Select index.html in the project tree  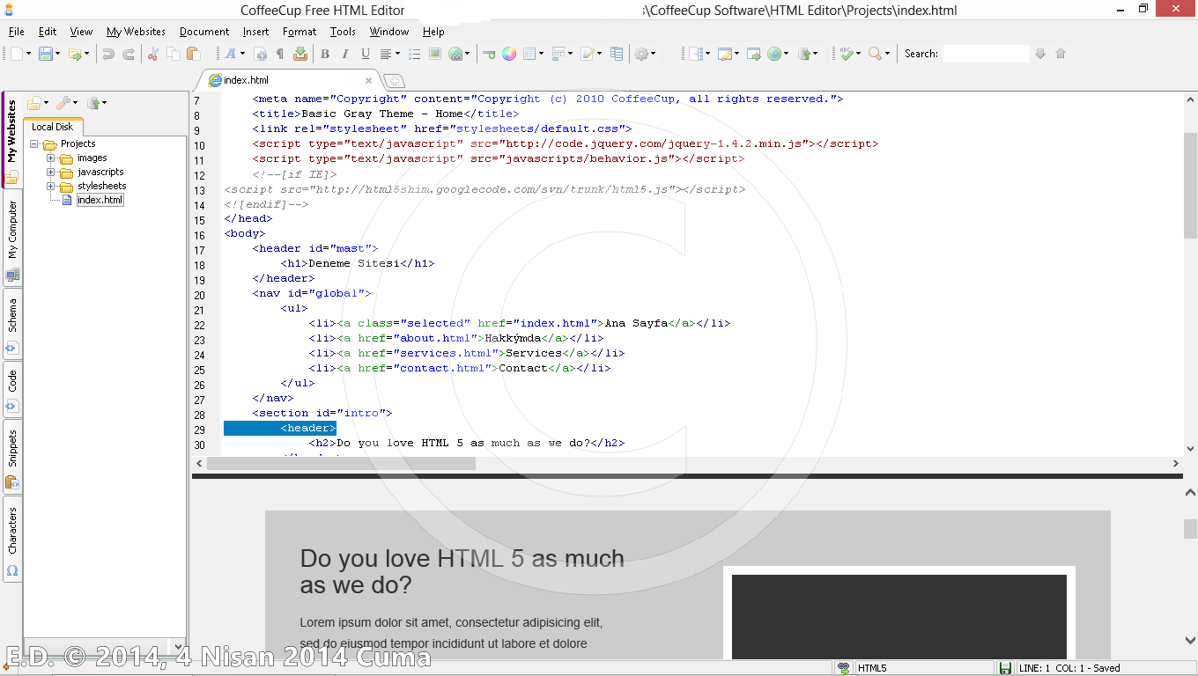(100, 199)
